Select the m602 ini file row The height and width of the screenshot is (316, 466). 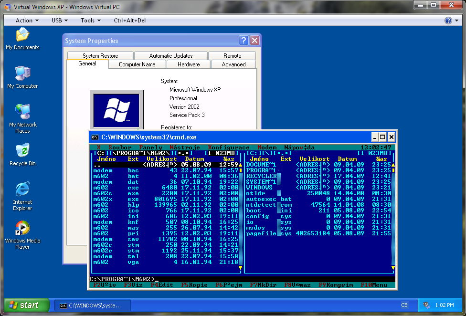166,217
